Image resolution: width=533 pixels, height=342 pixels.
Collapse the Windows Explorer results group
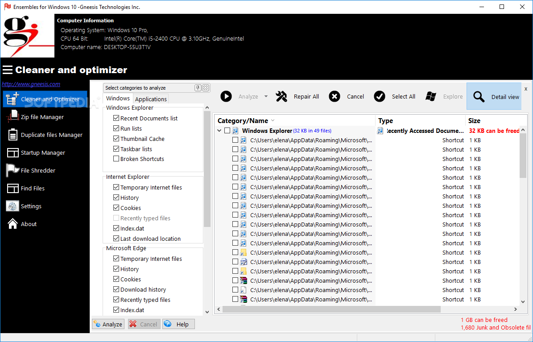point(219,131)
